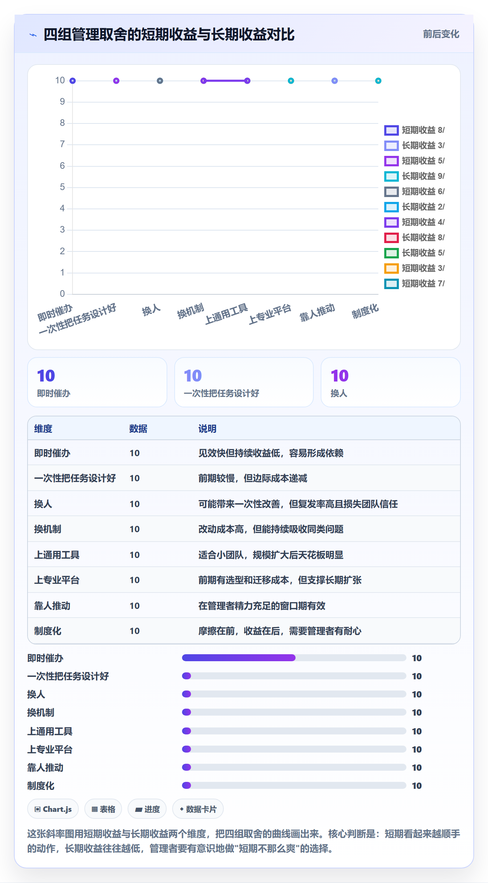Select the 换人 stat card
Viewport: 488px width, 883px height.
coord(391,382)
